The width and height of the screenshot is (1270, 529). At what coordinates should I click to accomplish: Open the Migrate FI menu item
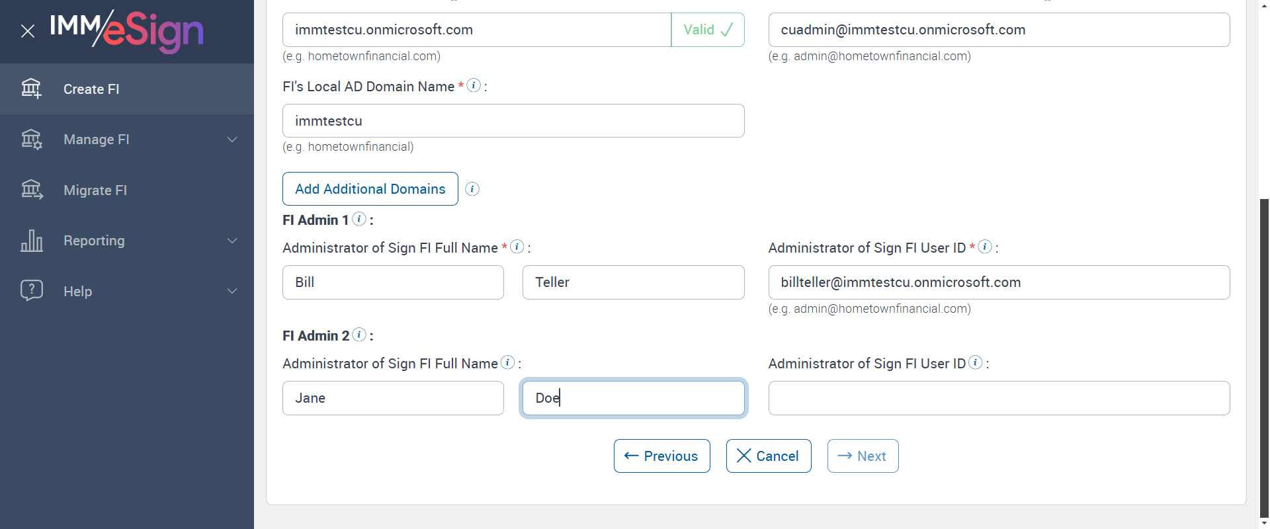[x=95, y=190]
